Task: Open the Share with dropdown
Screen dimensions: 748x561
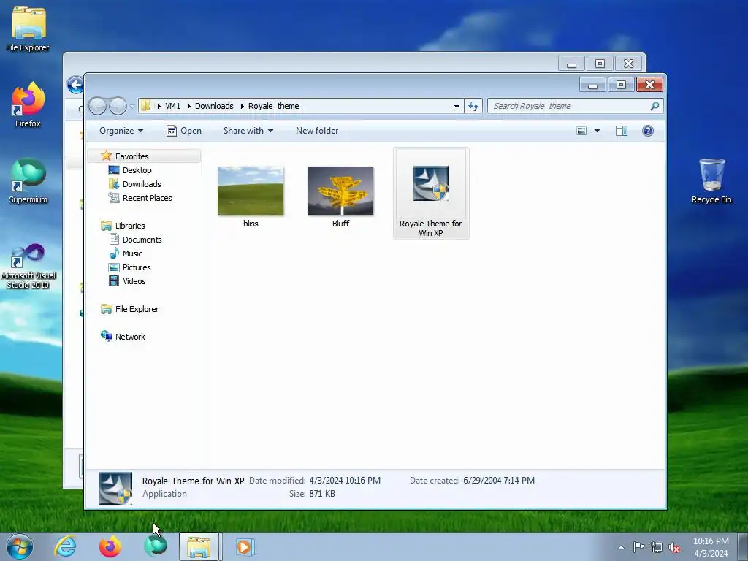Action: point(248,131)
